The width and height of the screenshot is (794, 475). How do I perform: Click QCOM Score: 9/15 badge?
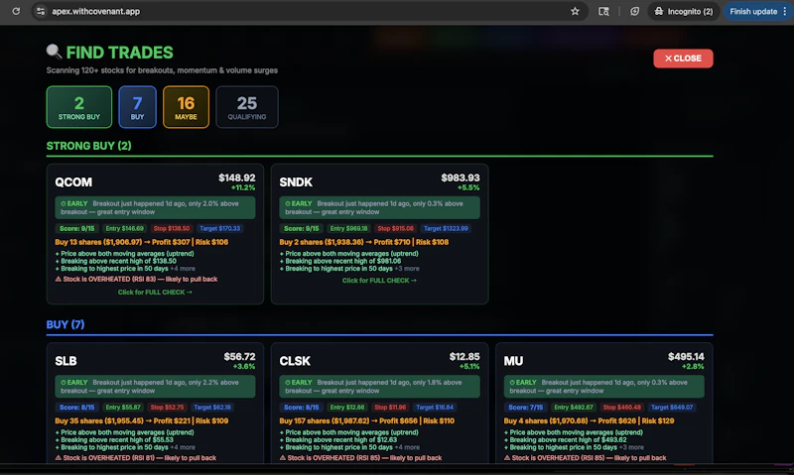[x=77, y=229]
